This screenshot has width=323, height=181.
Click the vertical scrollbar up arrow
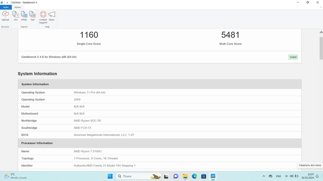pyautogui.click(x=321, y=32)
